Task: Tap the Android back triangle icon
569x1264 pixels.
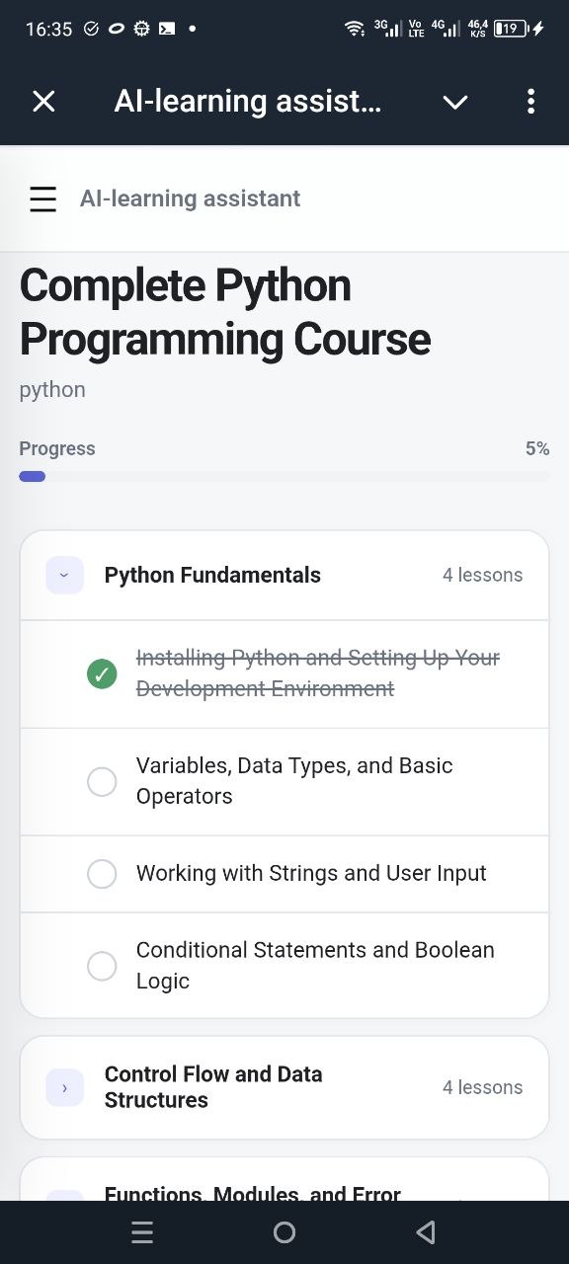Action: tap(426, 1232)
